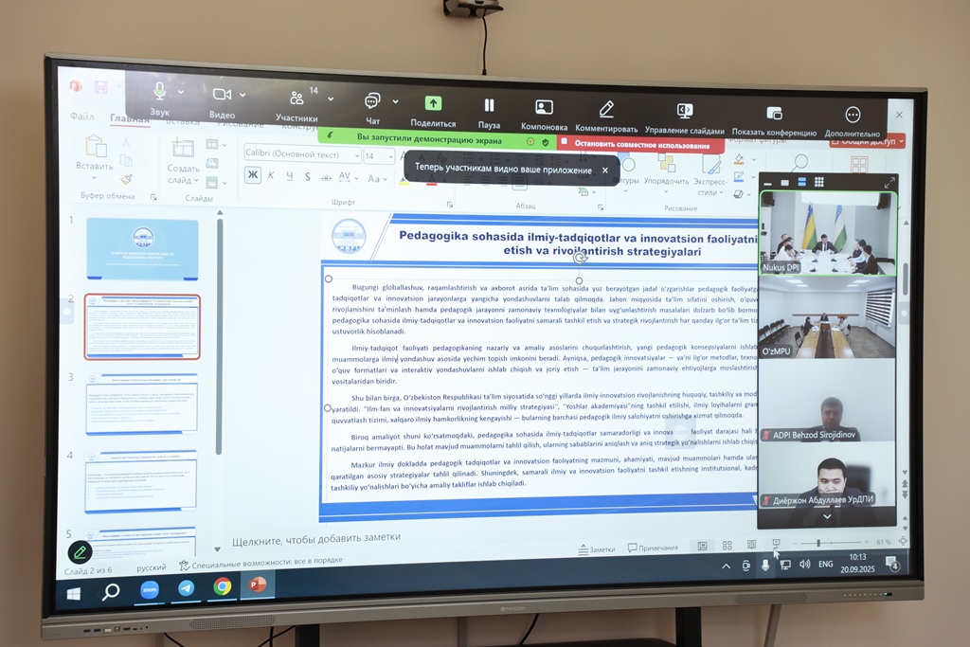Open the Компоновка layout option
The image size is (970, 647).
tap(544, 107)
